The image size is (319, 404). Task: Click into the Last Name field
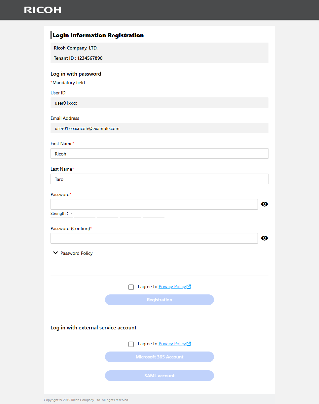(159, 179)
